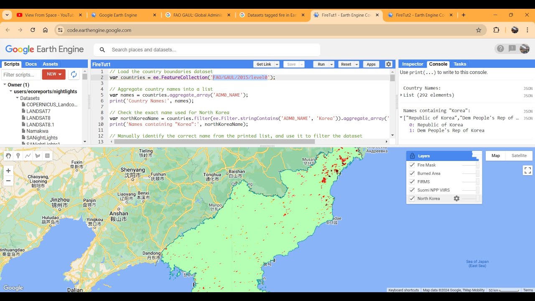This screenshot has height=301, width=535.
Task: Switch the map to Map view
Action: (496, 156)
